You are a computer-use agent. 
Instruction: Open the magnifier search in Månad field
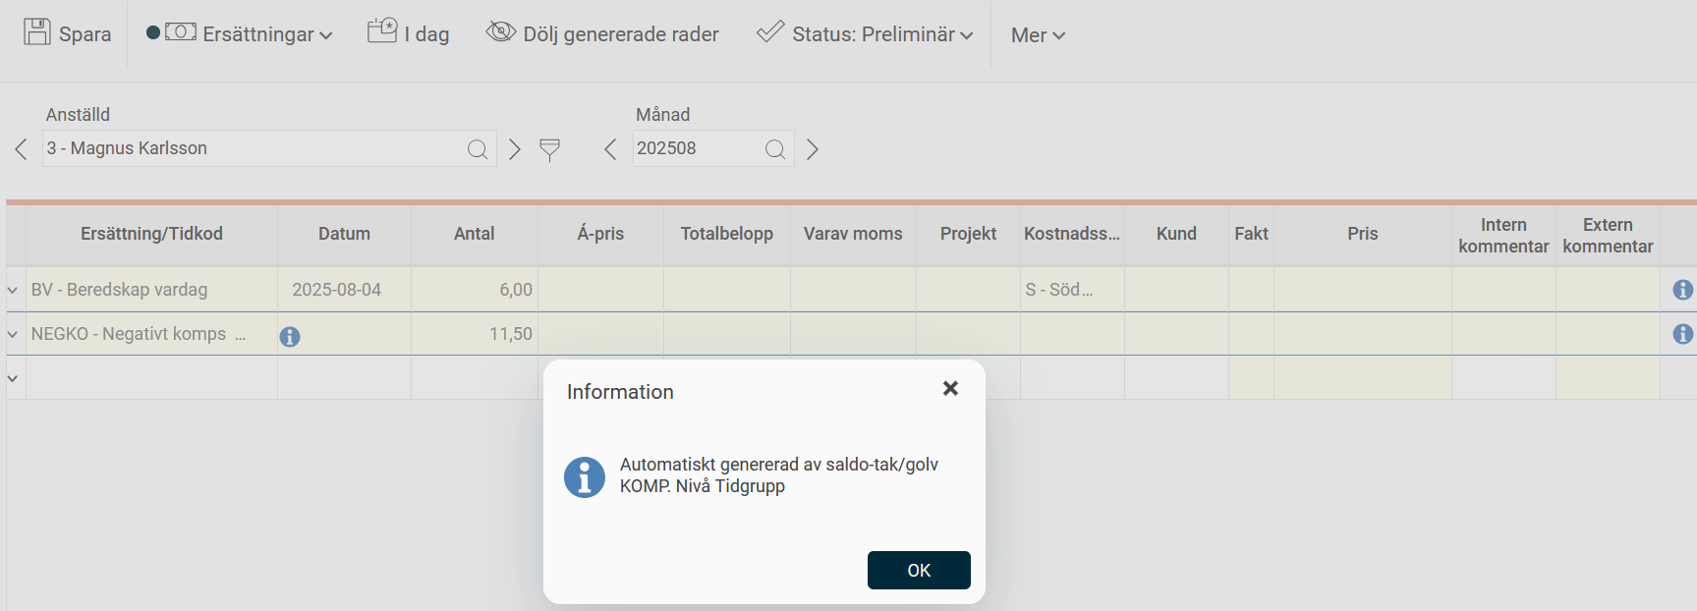pyautogui.click(x=775, y=148)
